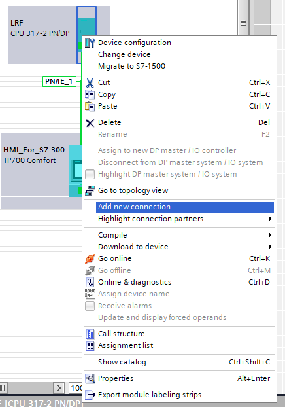Click Export module labeling strips entry
The image size is (285, 407).
click(153, 395)
